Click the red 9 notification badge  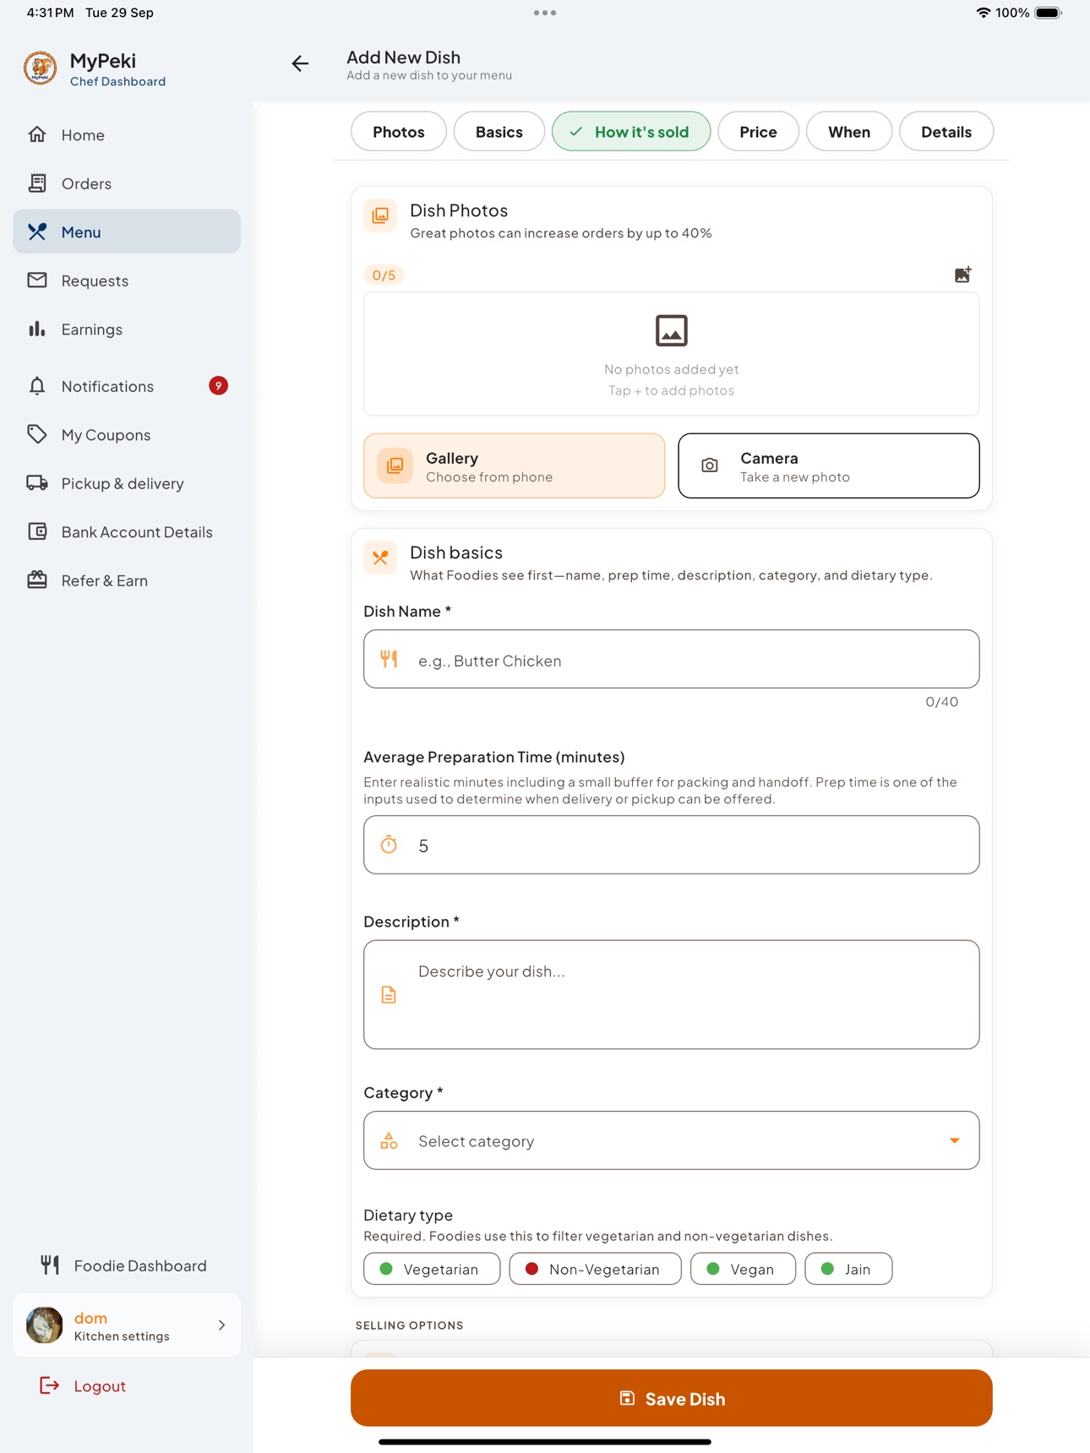tap(218, 385)
